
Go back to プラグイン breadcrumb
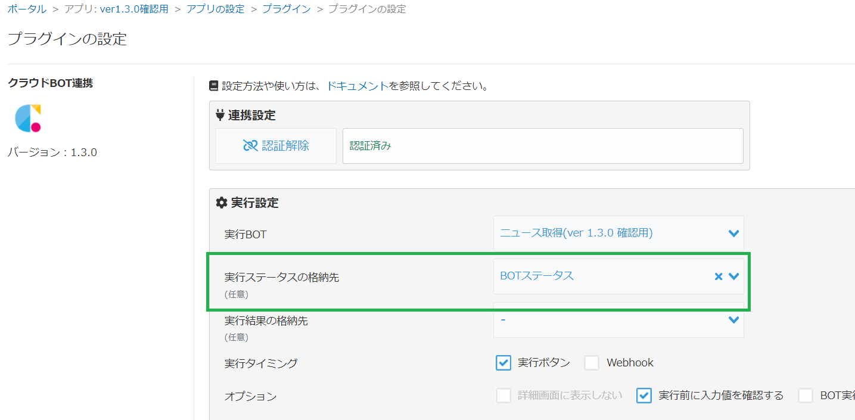[286, 9]
